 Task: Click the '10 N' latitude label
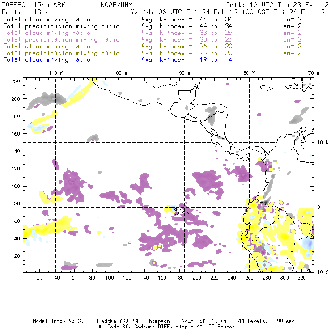tap(323, 143)
